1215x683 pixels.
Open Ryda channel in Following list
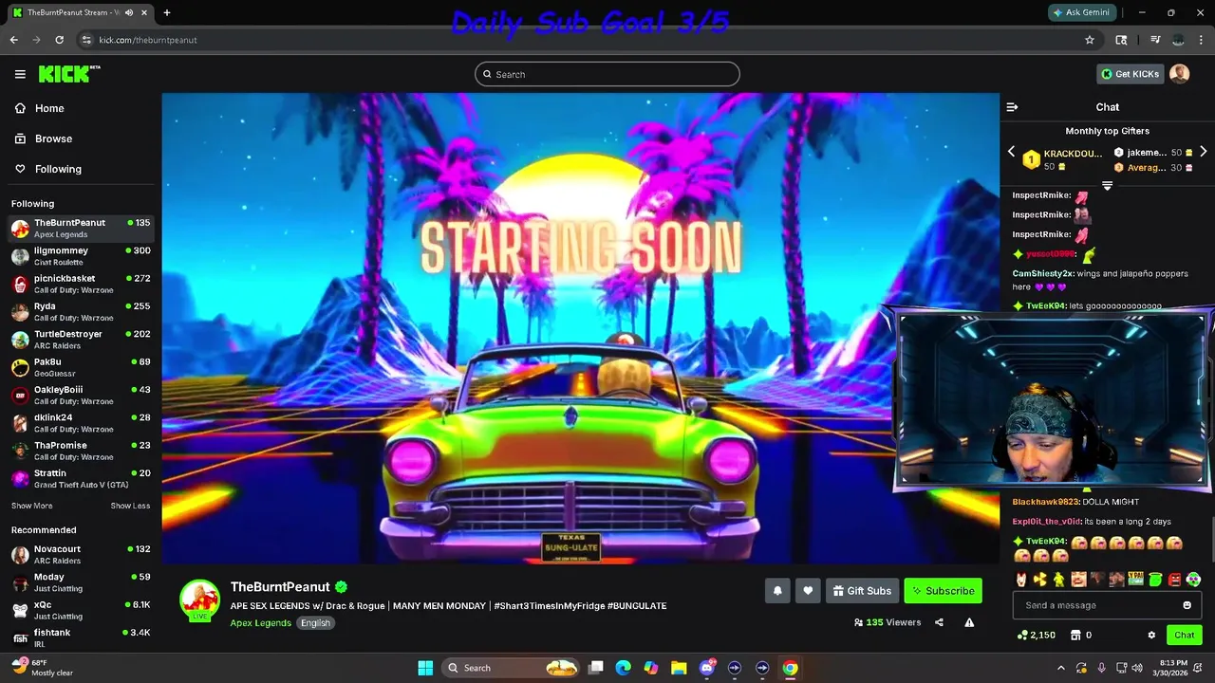[x=81, y=311]
